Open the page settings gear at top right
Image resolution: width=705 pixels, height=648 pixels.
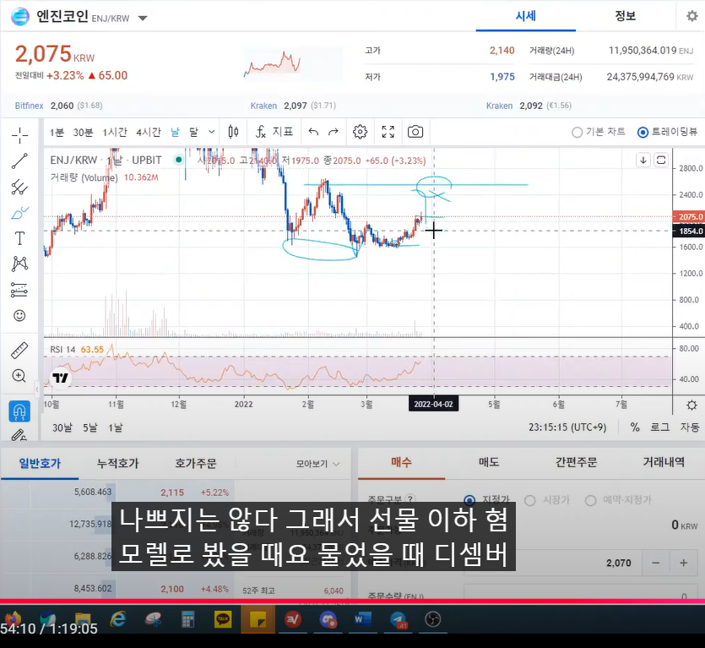point(692,16)
